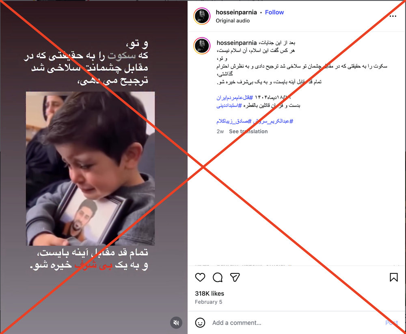
Task: Focus the Add a comment field
Action: (295, 323)
